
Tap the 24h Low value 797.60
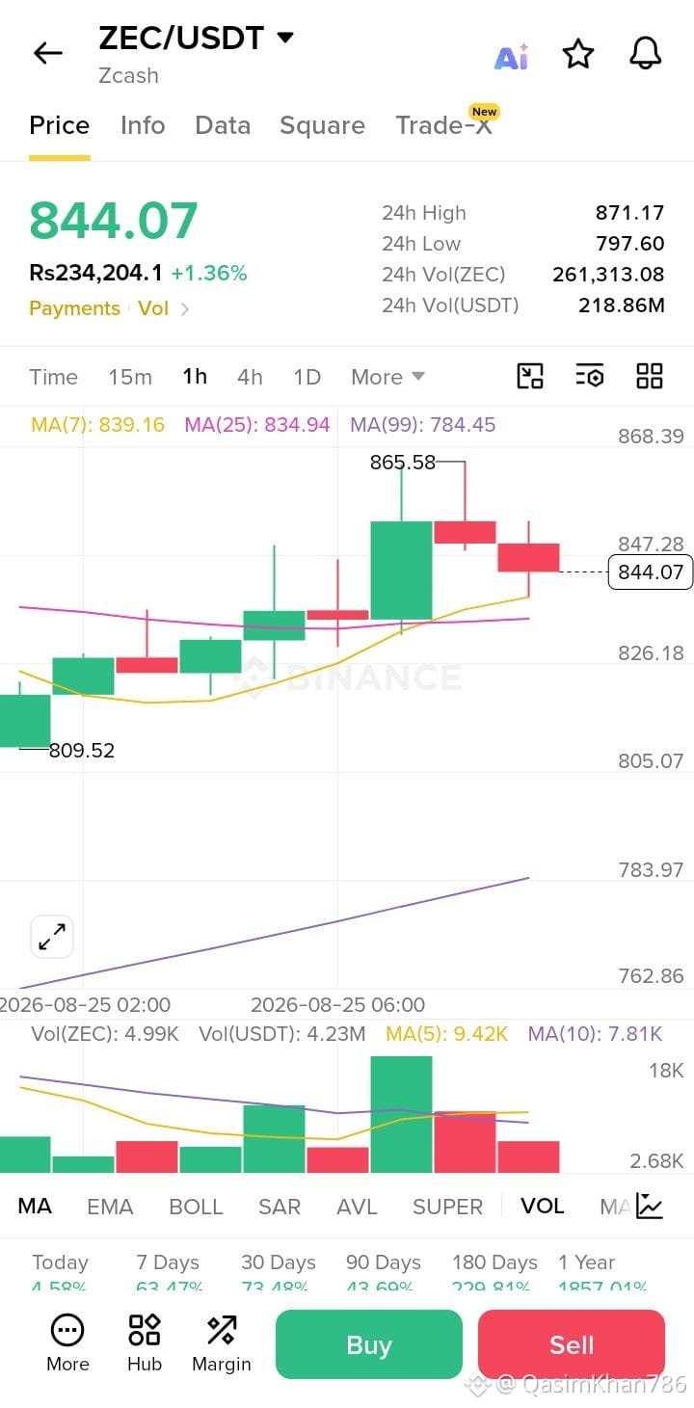630,244
